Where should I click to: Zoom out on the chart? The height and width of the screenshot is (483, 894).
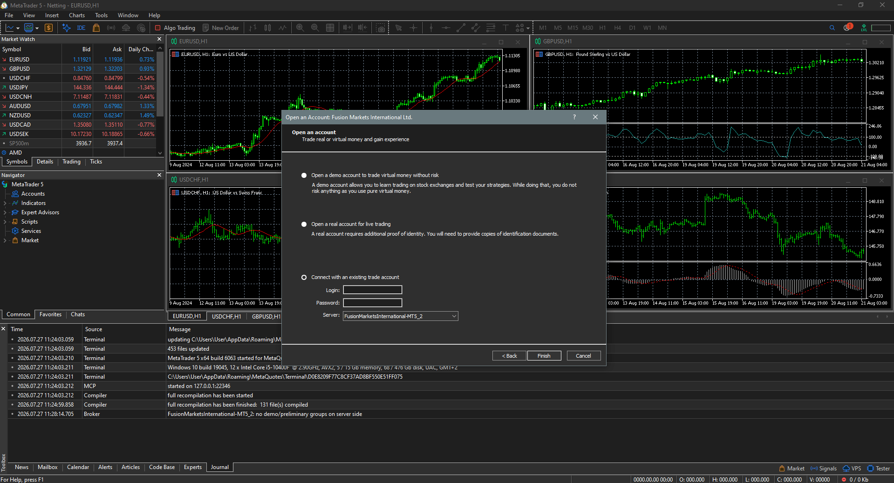tap(315, 28)
